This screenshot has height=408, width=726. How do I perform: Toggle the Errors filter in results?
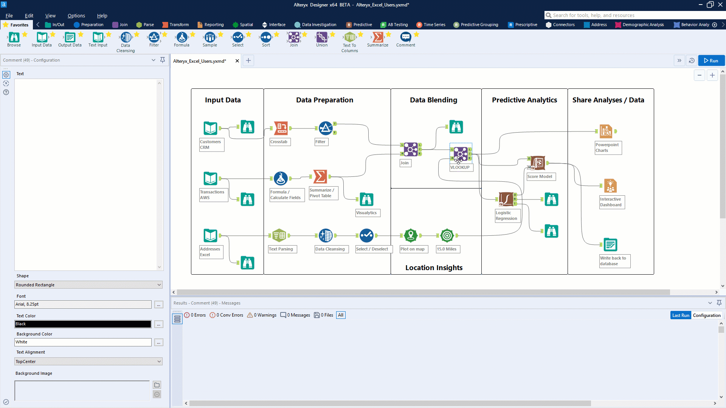tap(196, 315)
